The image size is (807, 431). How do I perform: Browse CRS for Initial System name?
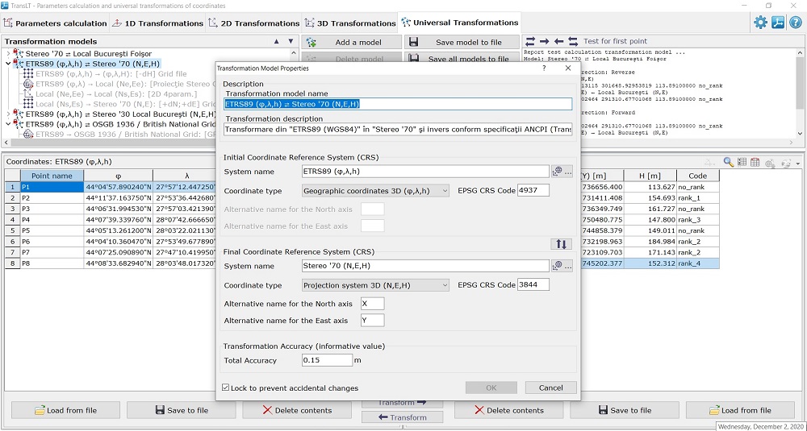coord(562,172)
